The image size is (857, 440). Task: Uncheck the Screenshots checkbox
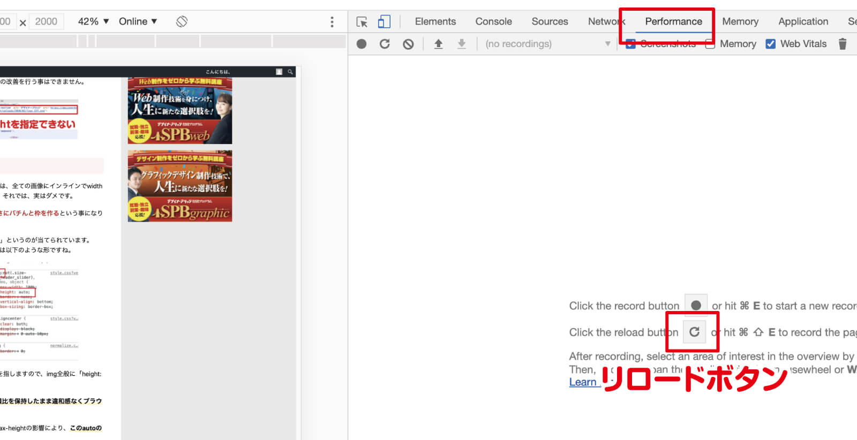(x=630, y=44)
